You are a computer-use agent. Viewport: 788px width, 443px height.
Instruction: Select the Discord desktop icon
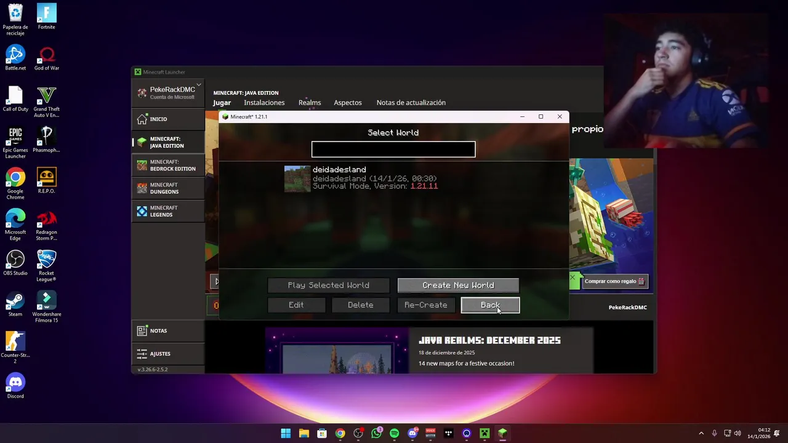coord(15,386)
